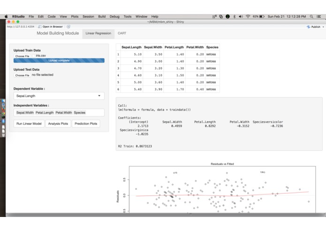Click the Sepal.Width column header
This screenshot has height=231, width=326.
(x=153, y=47)
